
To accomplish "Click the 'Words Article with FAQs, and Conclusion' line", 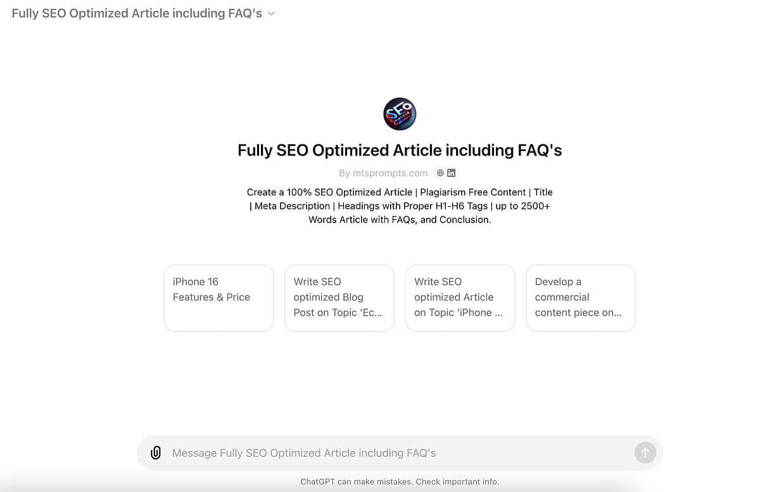I will (400, 220).
